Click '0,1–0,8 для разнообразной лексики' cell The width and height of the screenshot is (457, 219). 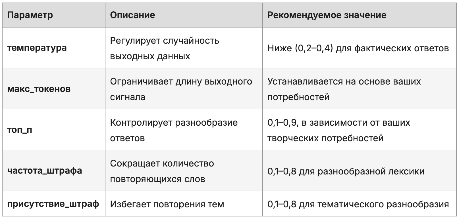point(346,171)
